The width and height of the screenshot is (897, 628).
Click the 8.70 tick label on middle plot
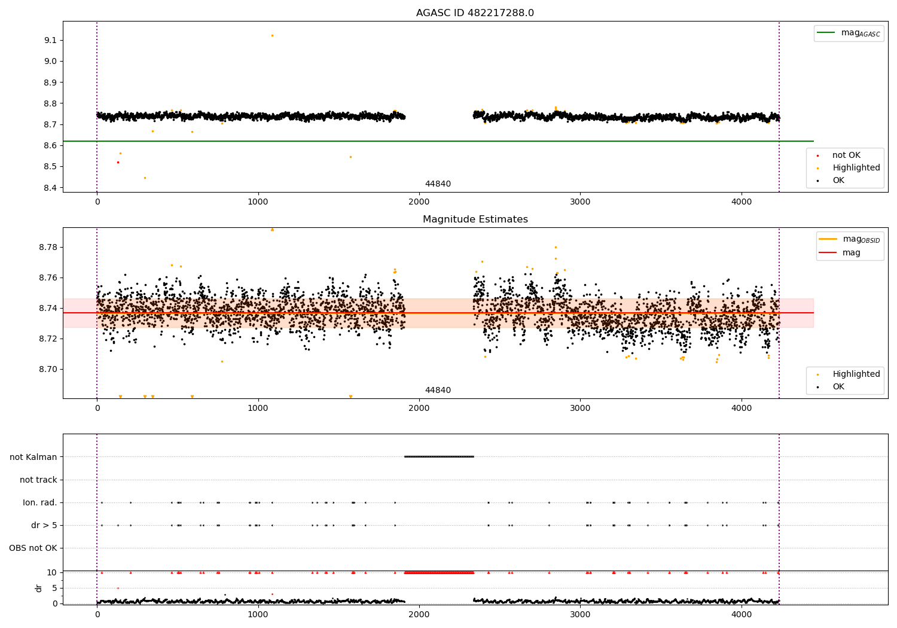click(49, 369)
